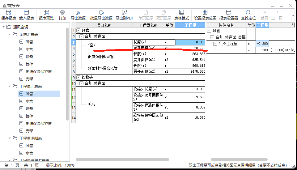Open 水管 under 系统汇总表
This screenshot has height=170, width=297.
tap(29, 49)
